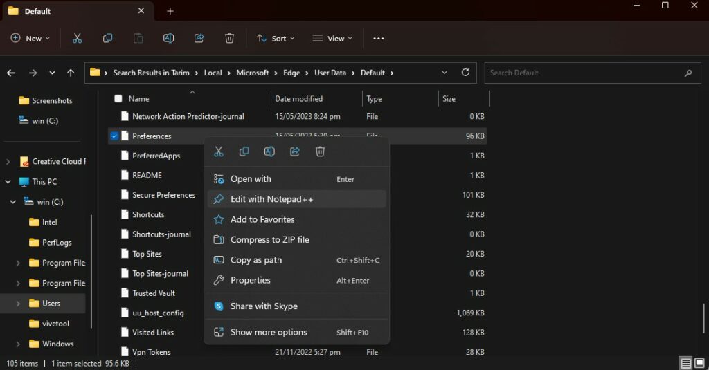Image resolution: width=709 pixels, height=370 pixels.
Task: Go up one folder level
Action: 71,73
